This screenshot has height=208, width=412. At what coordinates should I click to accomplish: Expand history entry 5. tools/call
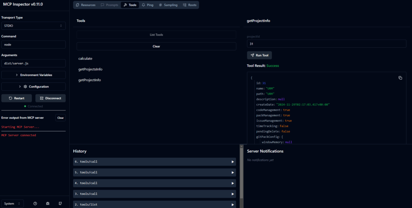click(x=154, y=172)
